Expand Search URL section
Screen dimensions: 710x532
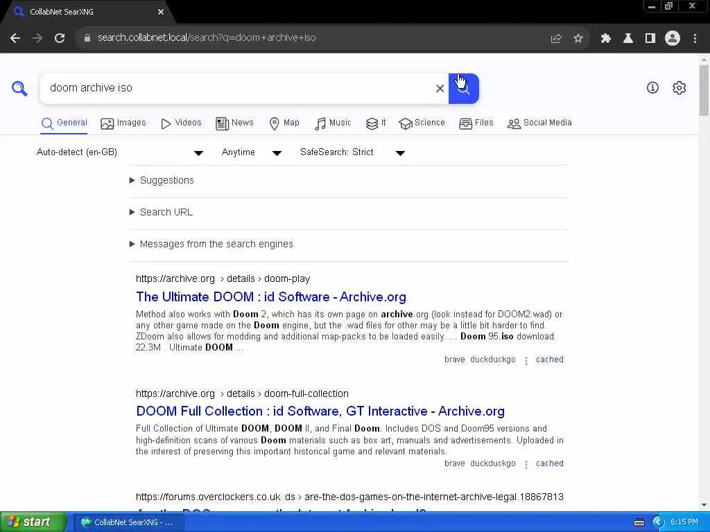pos(161,212)
